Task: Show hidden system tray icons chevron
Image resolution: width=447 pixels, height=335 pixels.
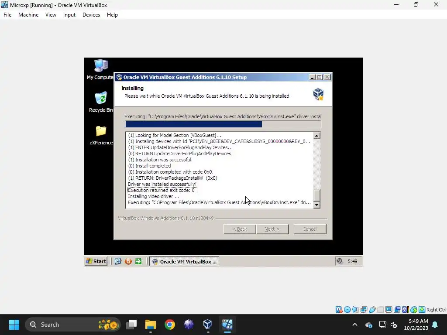Action: (355, 325)
